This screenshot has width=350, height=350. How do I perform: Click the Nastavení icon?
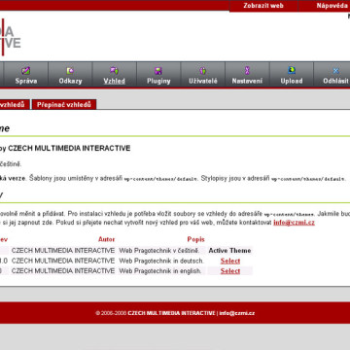[247, 71]
